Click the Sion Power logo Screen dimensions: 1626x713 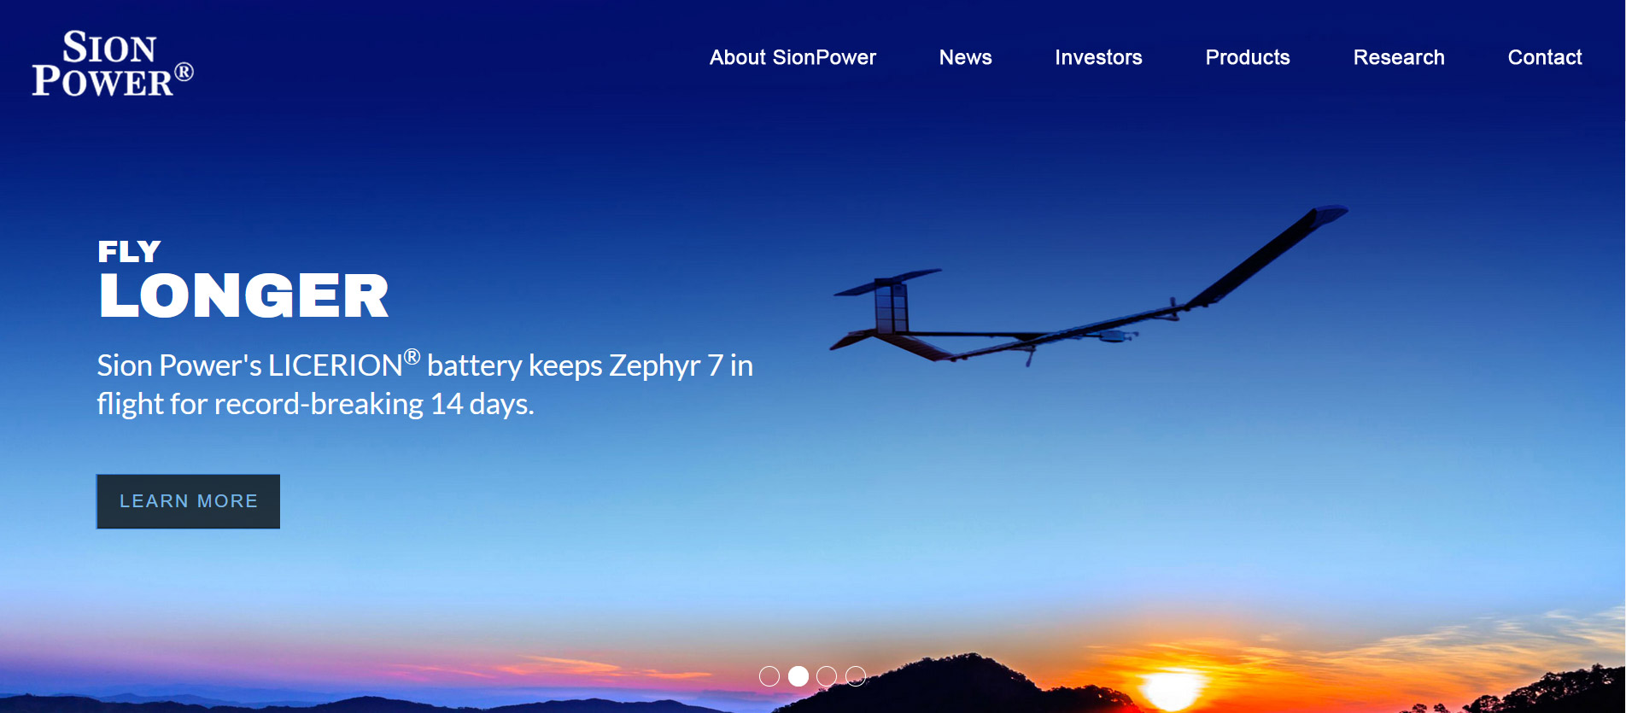point(113,63)
